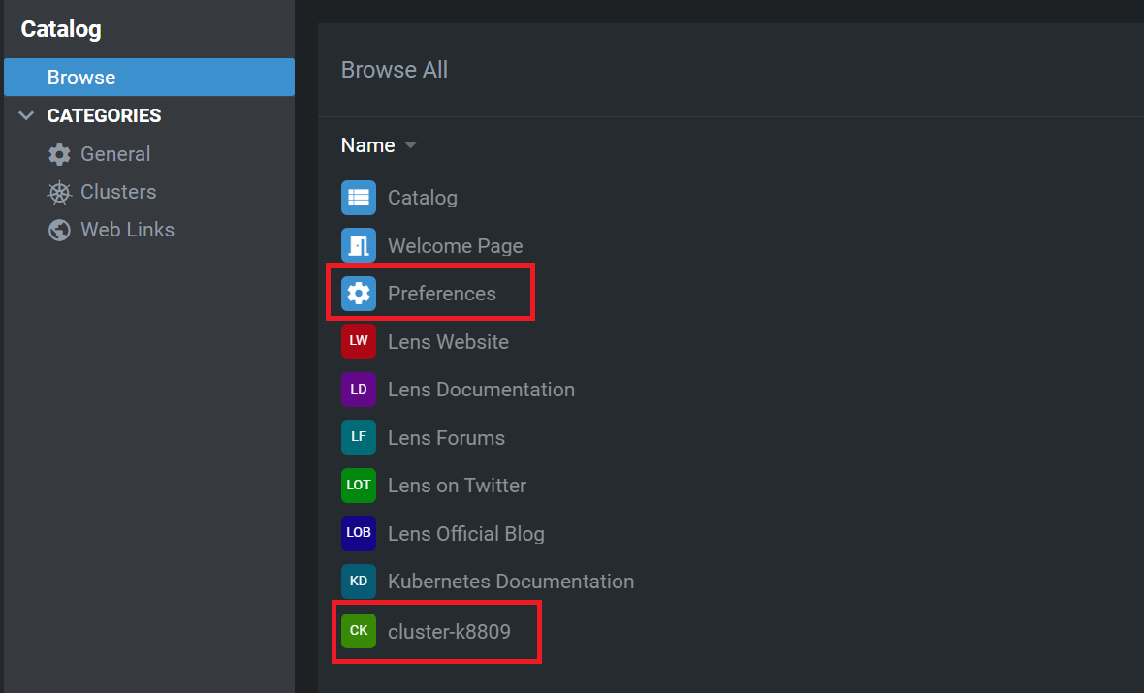Screen dimensions: 1144x693
Task: Click the blue Catalog list icon
Action: coord(359,198)
